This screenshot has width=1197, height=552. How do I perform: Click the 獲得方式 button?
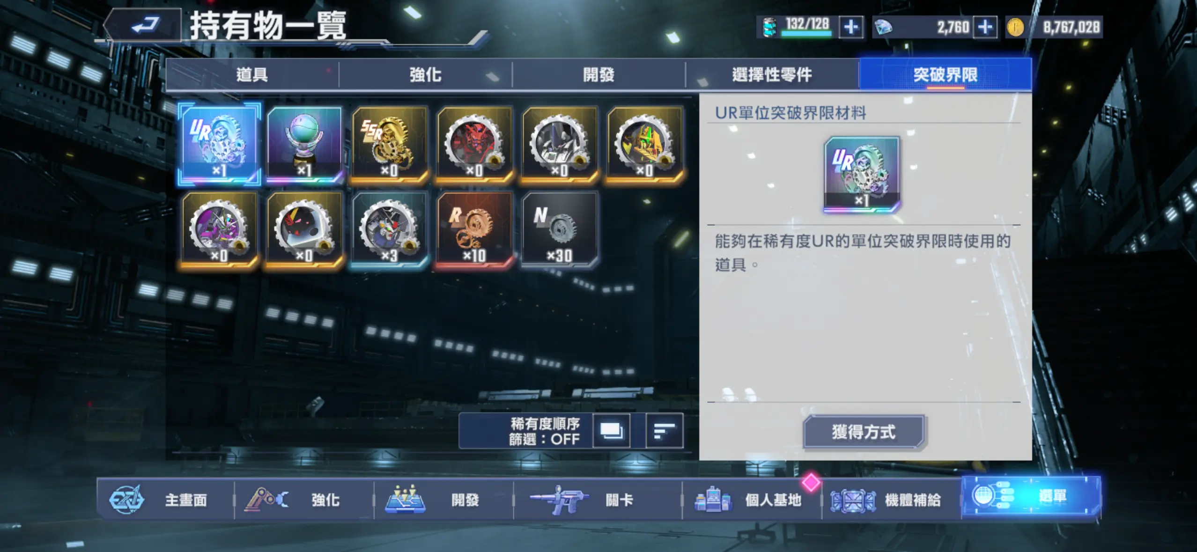click(x=864, y=432)
